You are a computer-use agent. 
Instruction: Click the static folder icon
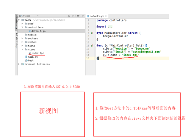[26, 42]
